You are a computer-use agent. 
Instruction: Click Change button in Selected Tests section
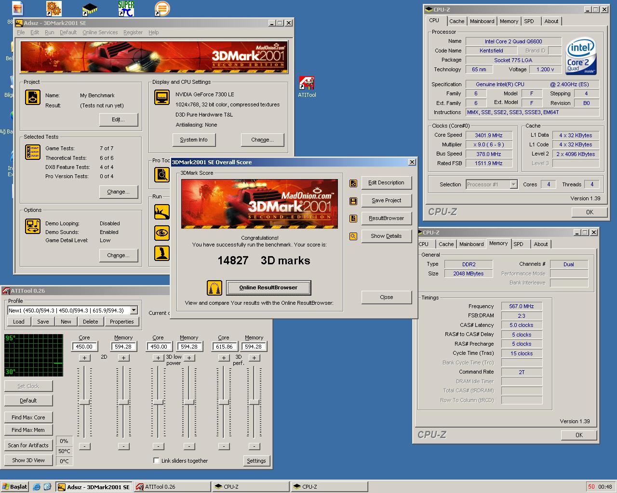(119, 192)
